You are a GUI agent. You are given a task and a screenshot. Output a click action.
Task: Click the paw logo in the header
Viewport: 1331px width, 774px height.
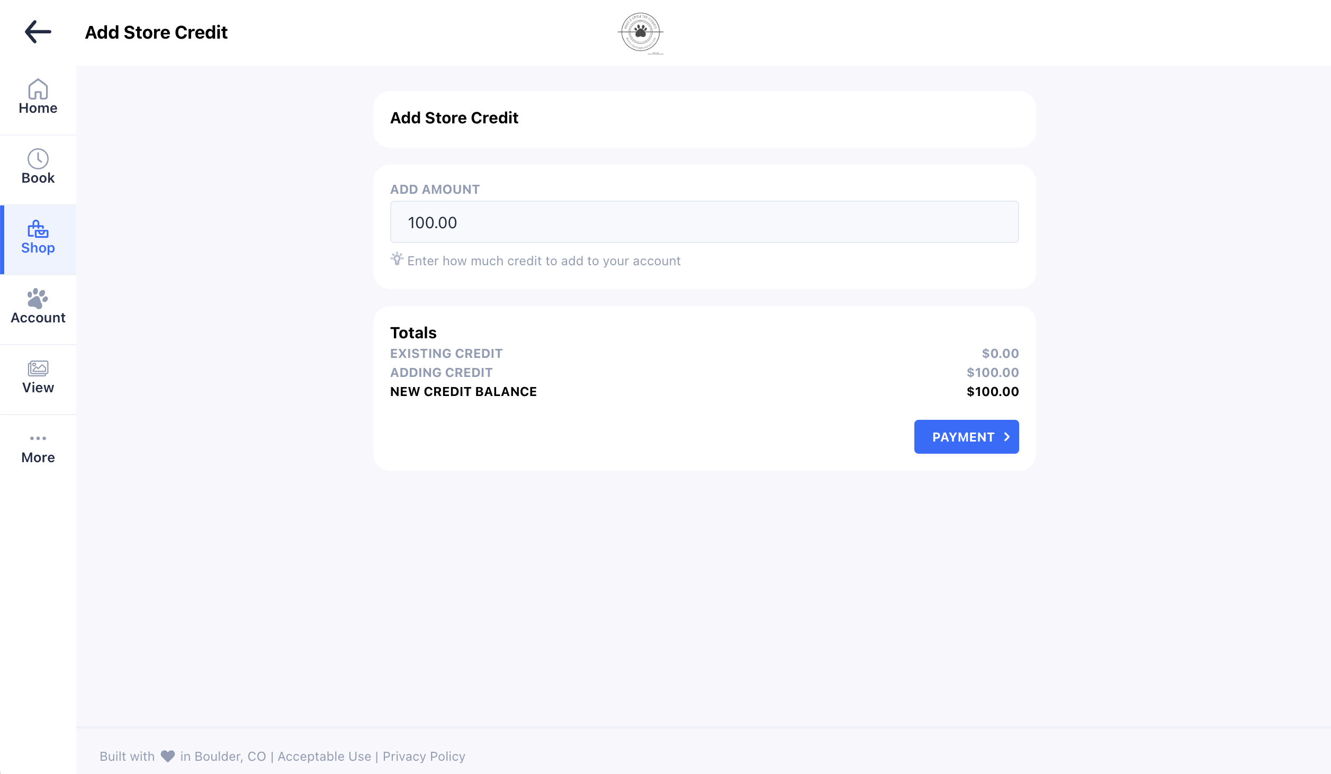(x=641, y=32)
